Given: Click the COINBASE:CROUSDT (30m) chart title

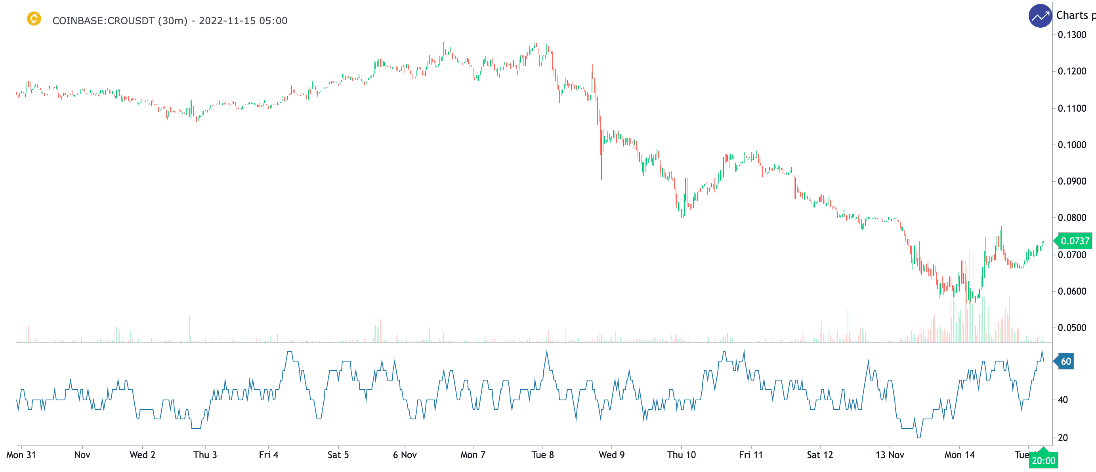Looking at the screenshot, I should point(169,21).
